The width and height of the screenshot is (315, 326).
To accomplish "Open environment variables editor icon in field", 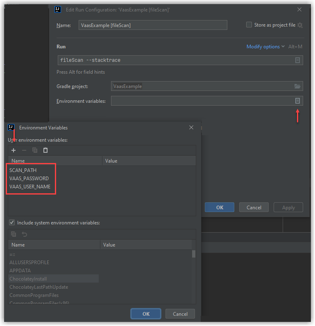I will 297,101.
